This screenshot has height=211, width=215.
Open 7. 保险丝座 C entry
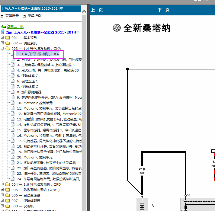[28, 87]
